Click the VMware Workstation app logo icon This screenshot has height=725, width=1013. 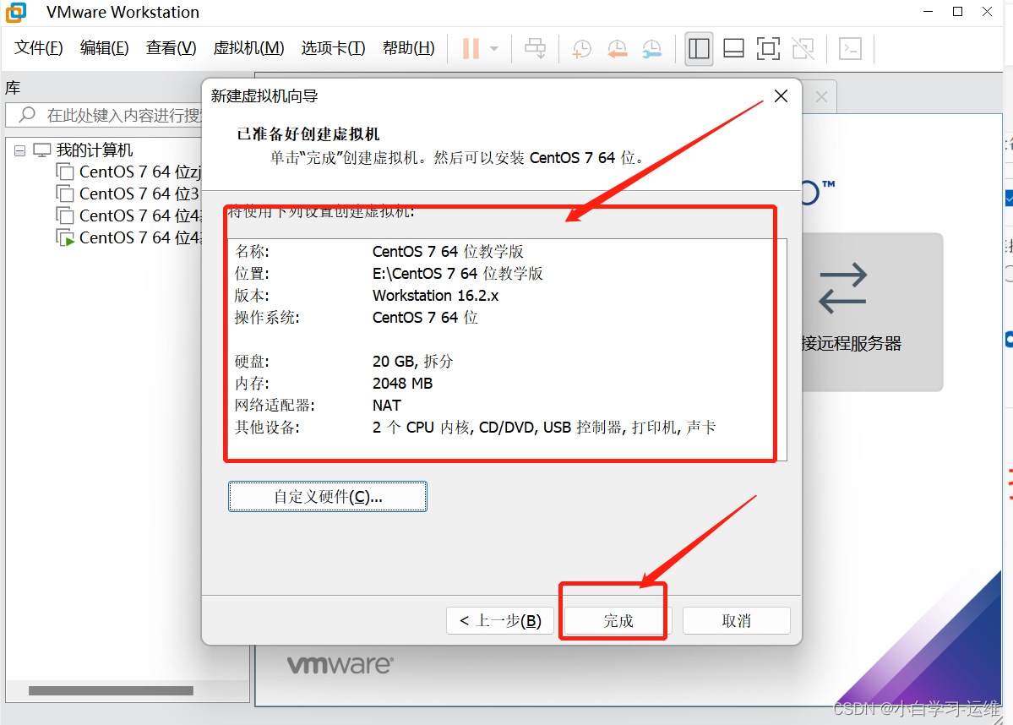click(15, 13)
